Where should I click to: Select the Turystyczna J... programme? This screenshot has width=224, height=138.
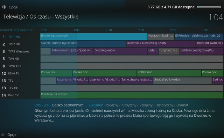tap(169, 51)
